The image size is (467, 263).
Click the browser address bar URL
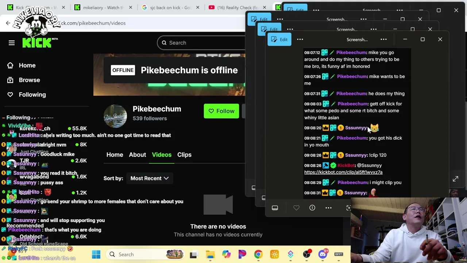(93, 23)
